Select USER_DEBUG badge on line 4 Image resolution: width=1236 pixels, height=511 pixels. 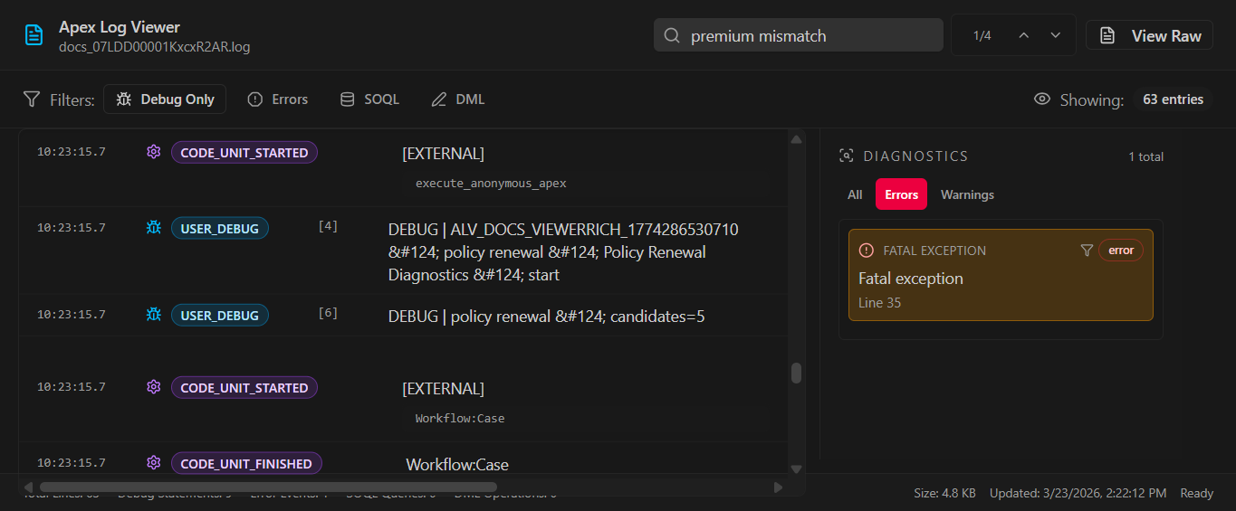coord(219,229)
